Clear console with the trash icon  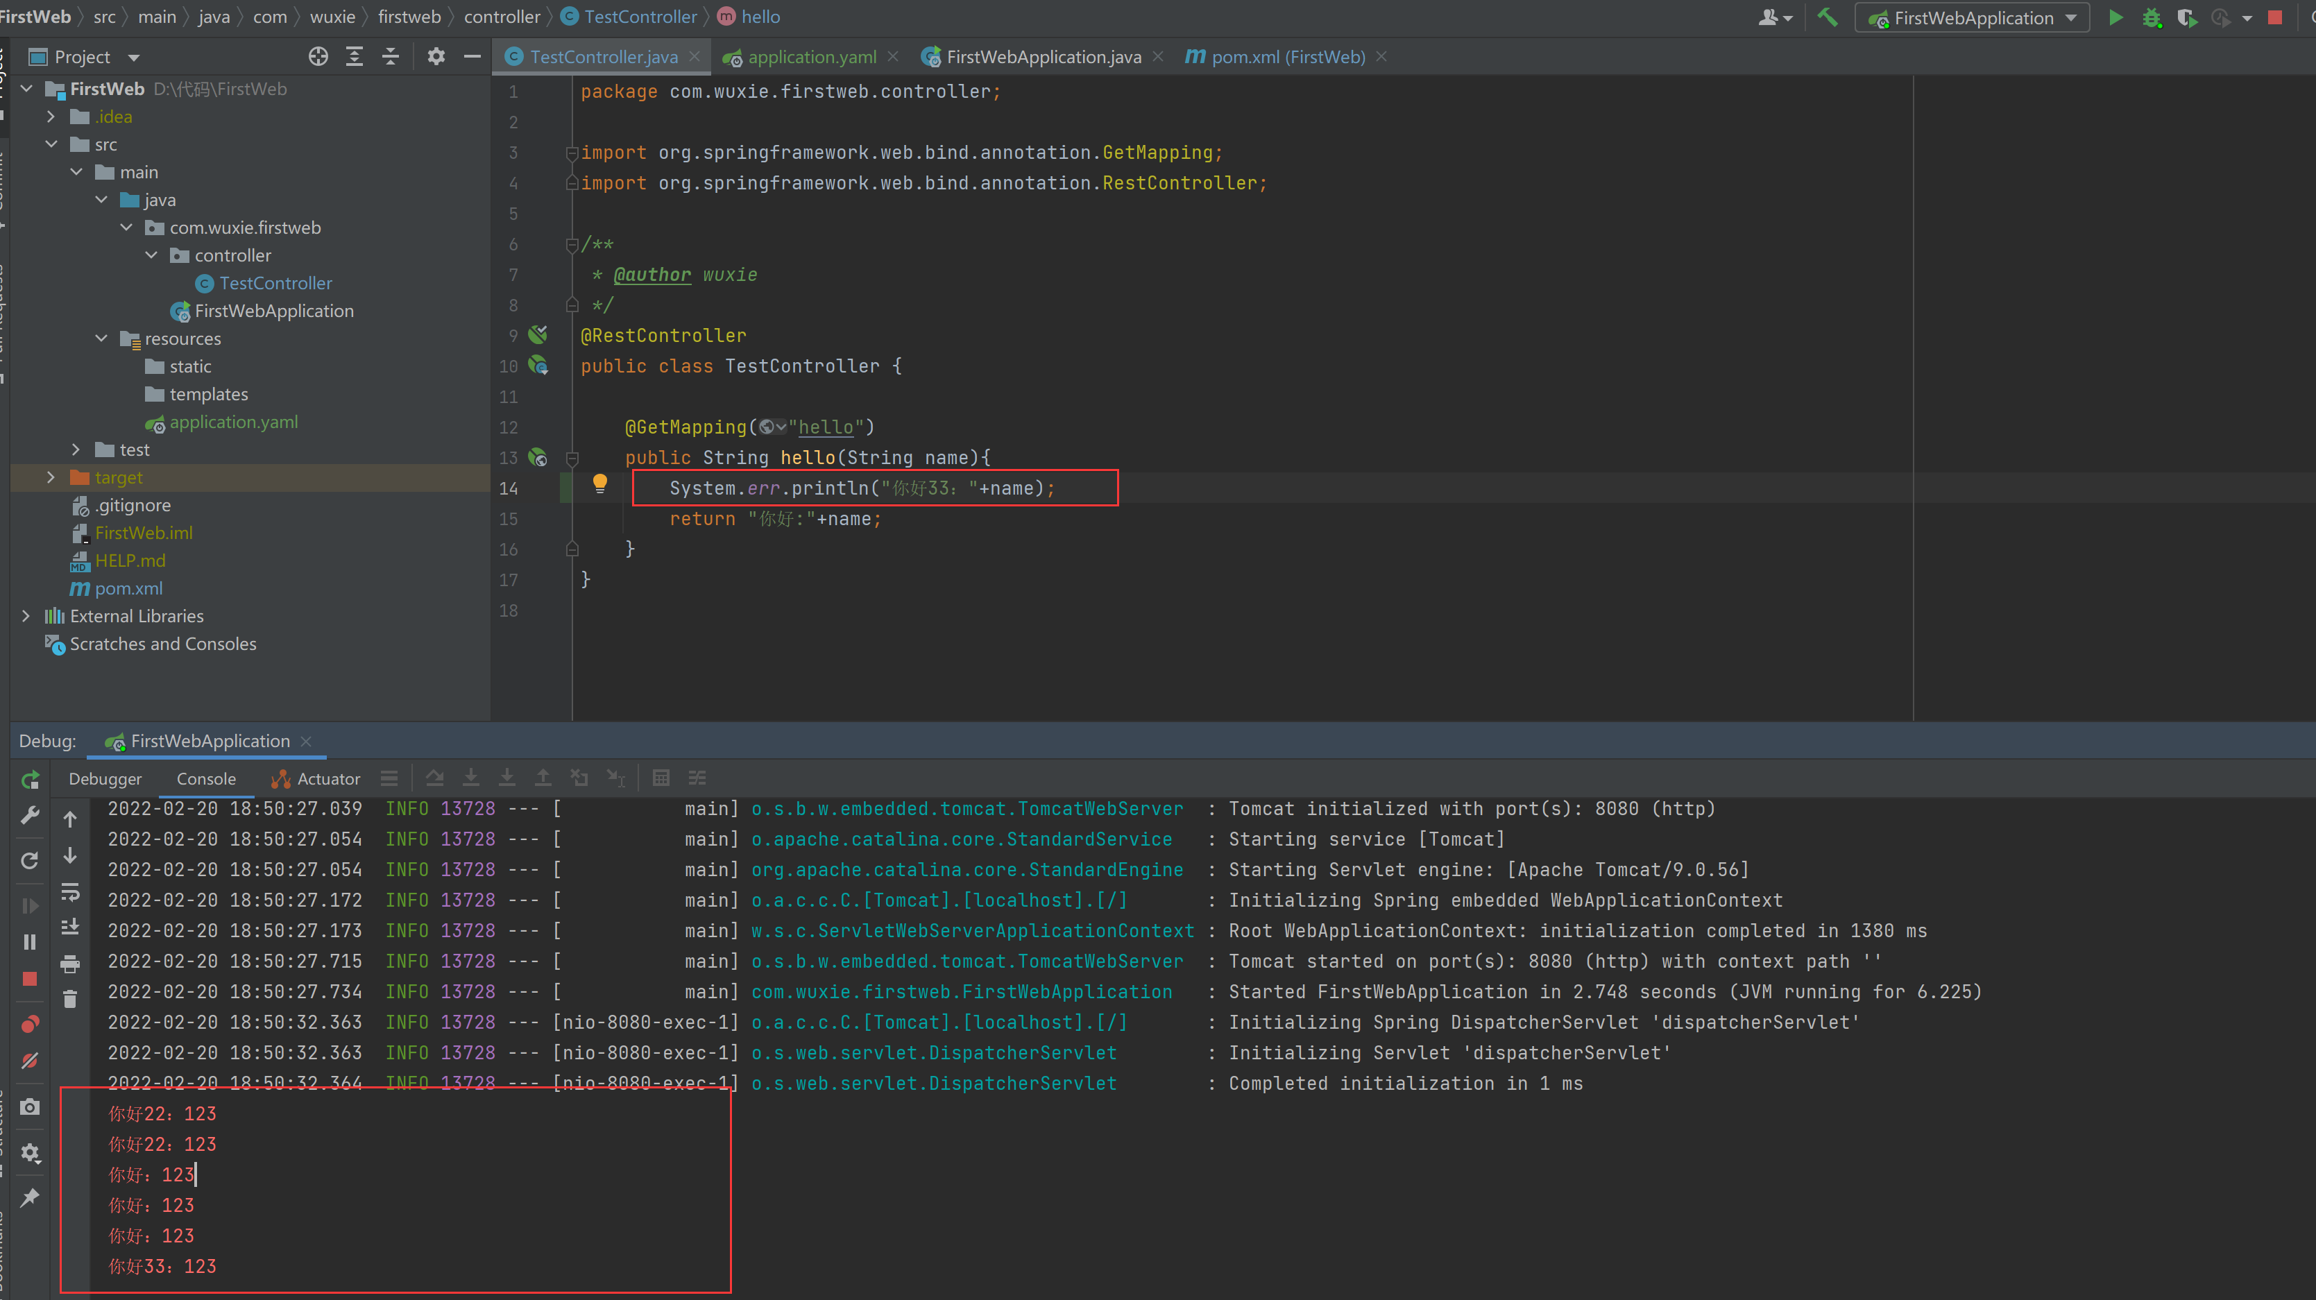[70, 999]
